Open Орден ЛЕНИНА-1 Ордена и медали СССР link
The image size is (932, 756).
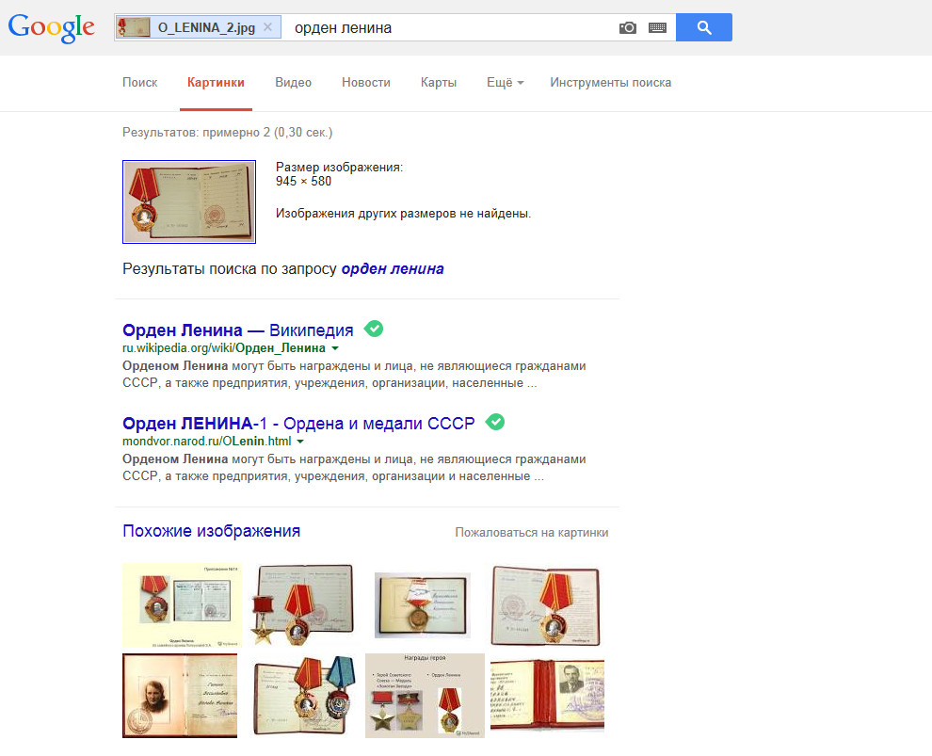[298, 423]
